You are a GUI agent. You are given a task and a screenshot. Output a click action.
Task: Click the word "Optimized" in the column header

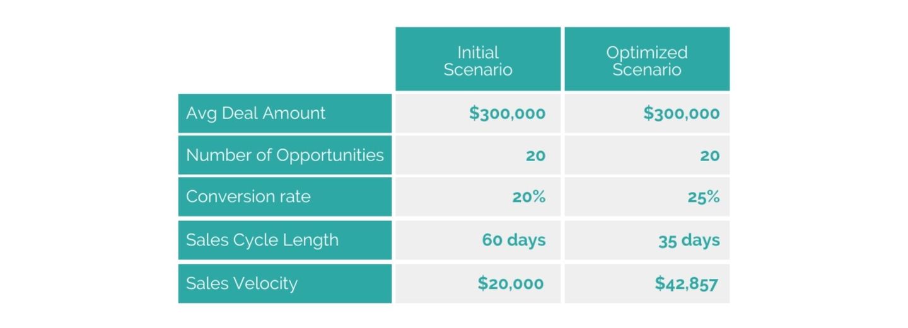(646, 52)
